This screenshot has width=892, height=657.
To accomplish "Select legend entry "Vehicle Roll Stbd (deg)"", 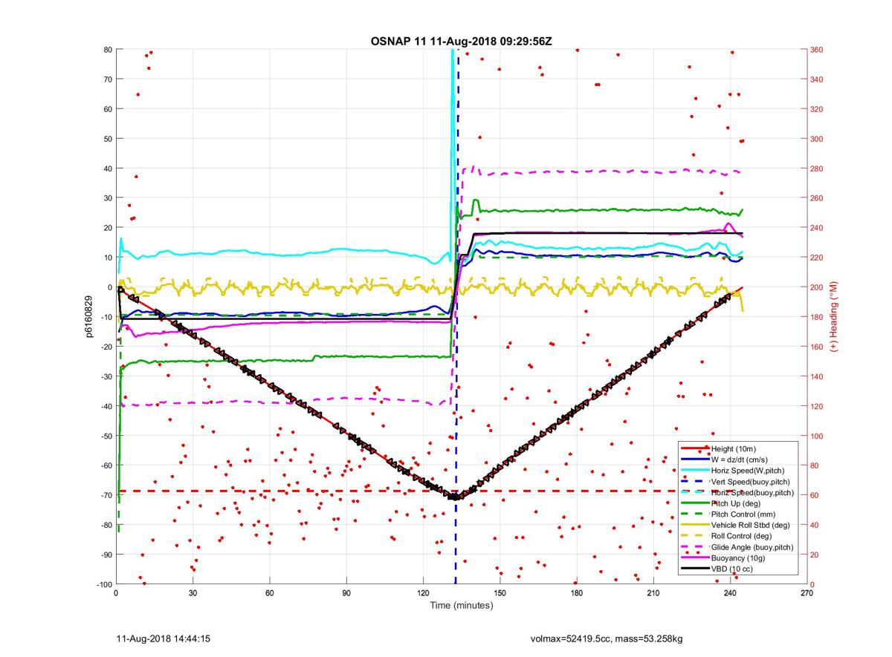I will point(751,525).
